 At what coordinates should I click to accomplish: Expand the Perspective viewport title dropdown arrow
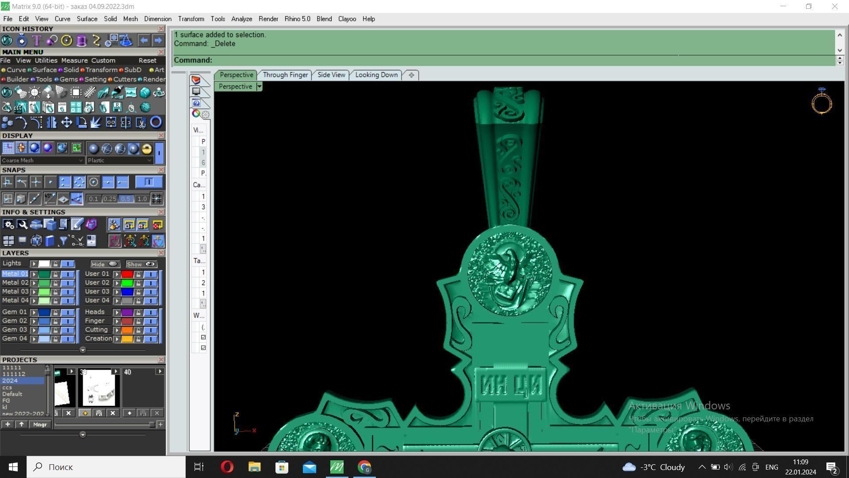pyautogui.click(x=259, y=87)
